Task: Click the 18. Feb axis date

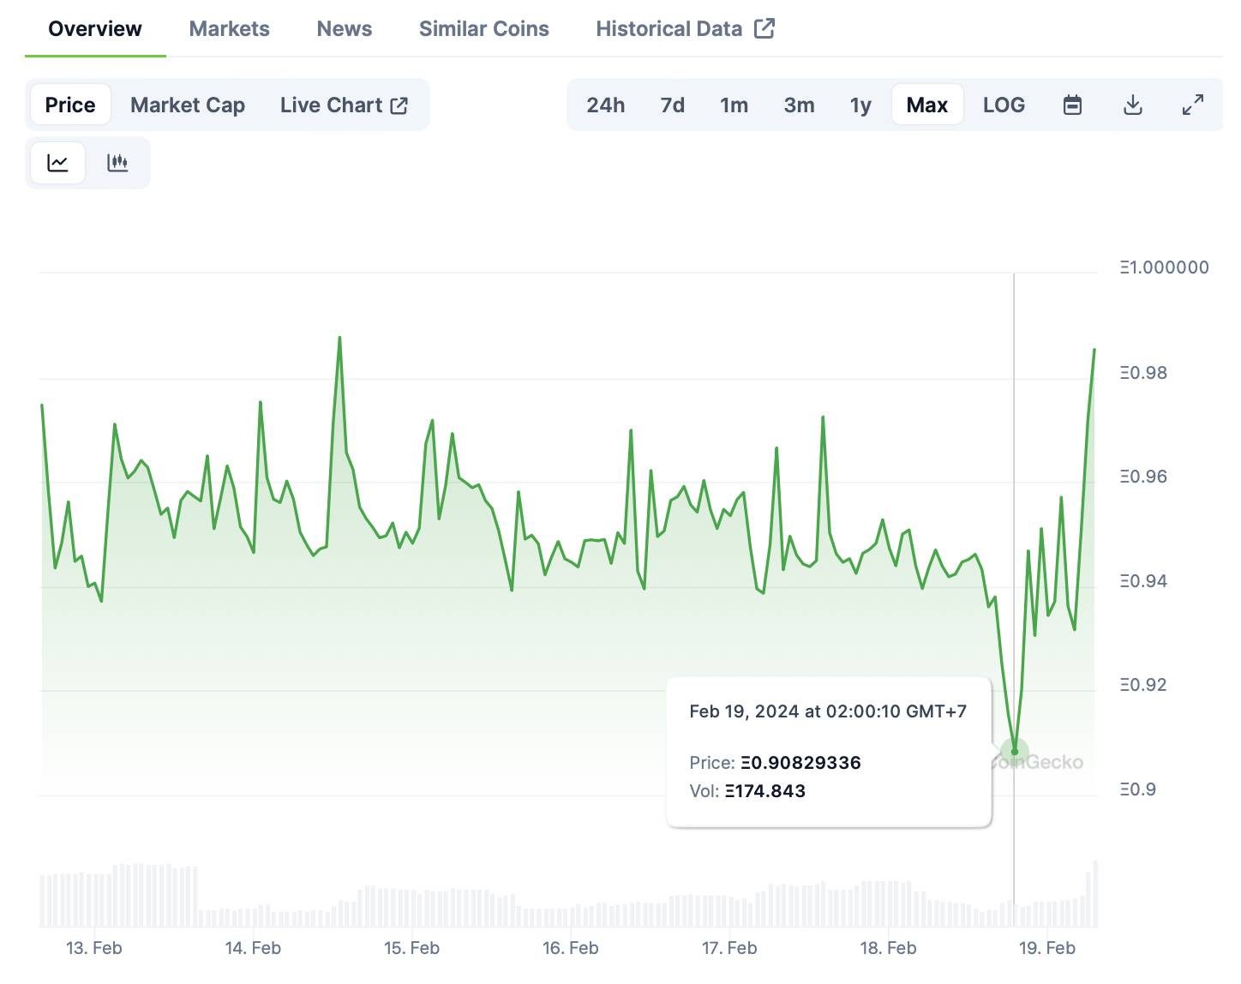Action: click(888, 948)
